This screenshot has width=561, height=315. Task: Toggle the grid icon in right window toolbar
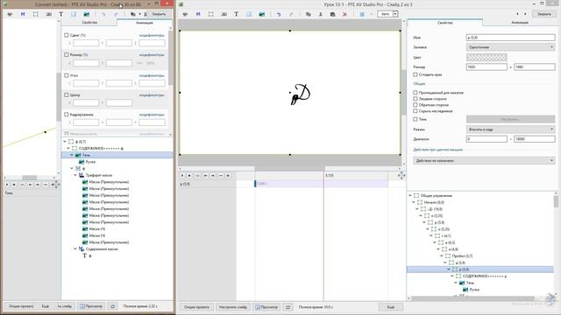362,14
